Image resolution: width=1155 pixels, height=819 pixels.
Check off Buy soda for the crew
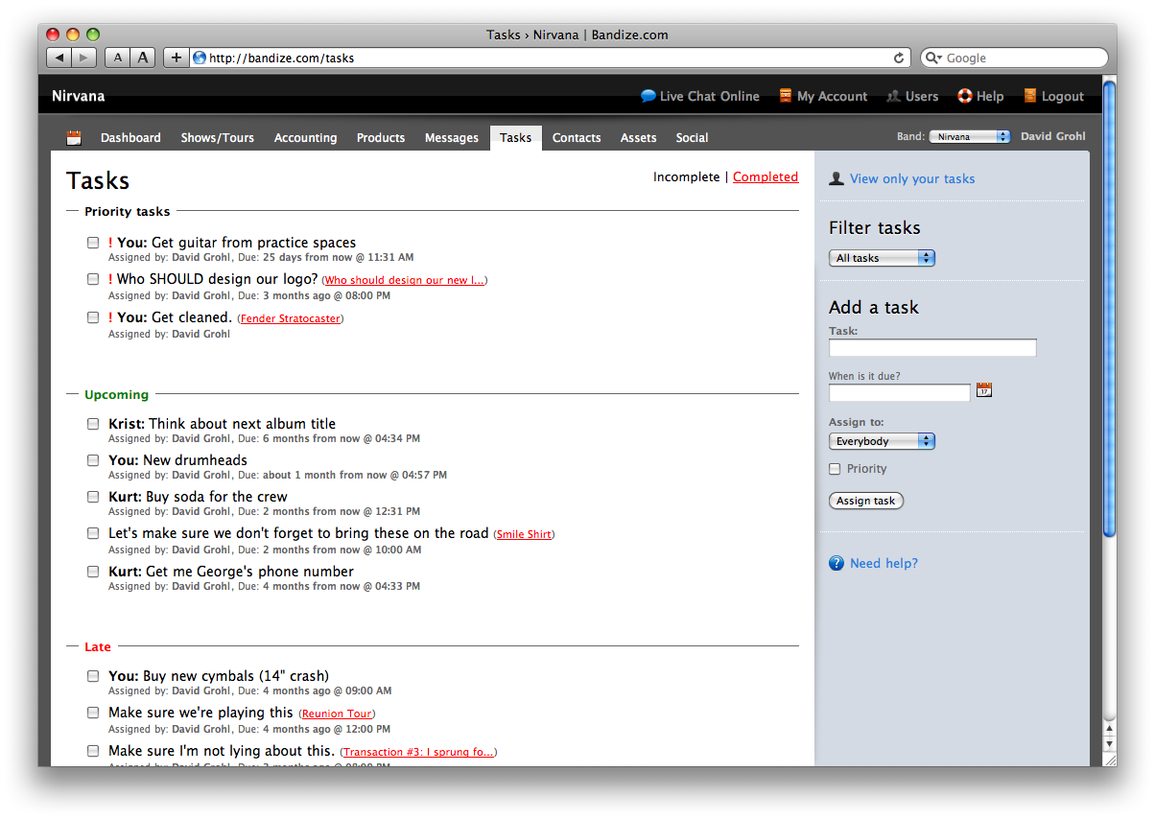click(x=93, y=497)
